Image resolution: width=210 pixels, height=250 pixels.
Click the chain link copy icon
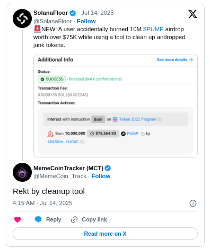click(x=74, y=219)
